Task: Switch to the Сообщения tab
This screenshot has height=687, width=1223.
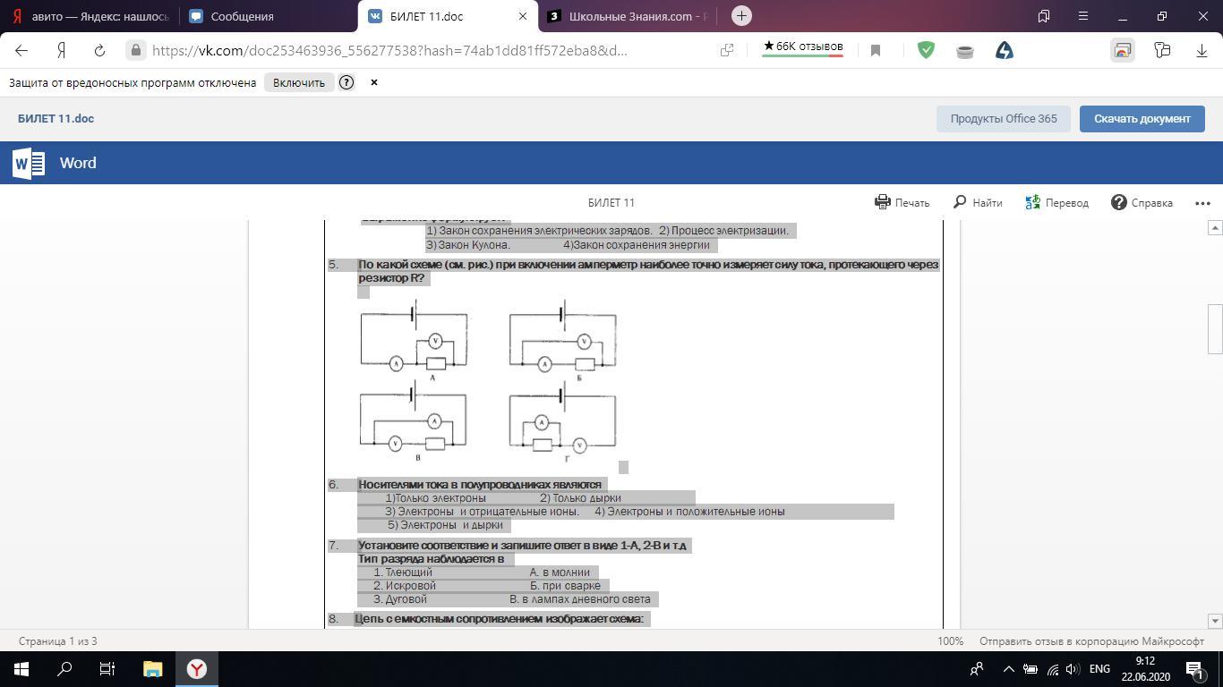Action: tap(268, 16)
